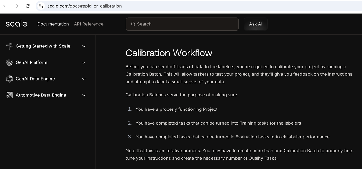Expand the GenAI Platform chevron
The image size is (362, 169).
pyautogui.click(x=84, y=63)
